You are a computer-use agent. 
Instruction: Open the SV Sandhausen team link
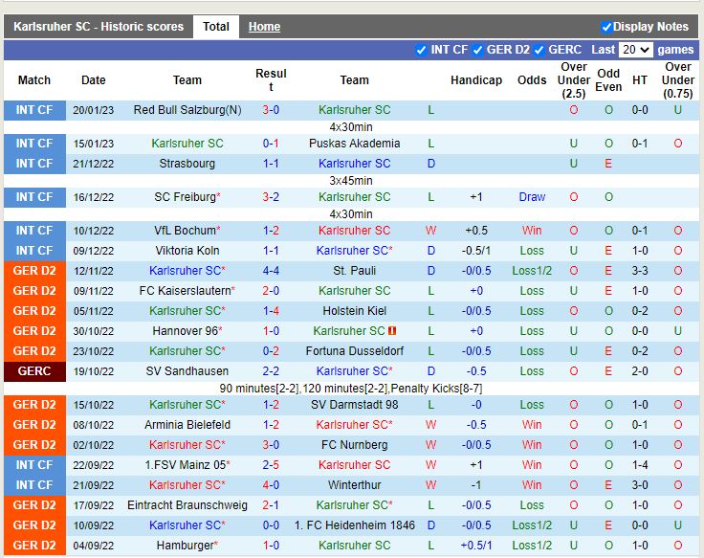point(187,371)
